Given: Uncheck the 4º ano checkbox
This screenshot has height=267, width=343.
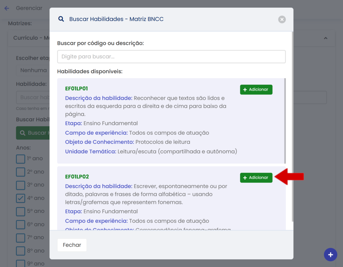Looking at the screenshot, I should point(21,198).
